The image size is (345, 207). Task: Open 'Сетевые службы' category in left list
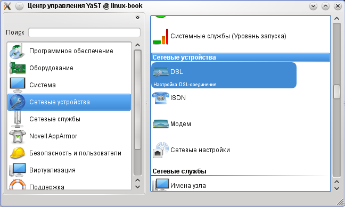(69, 119)
